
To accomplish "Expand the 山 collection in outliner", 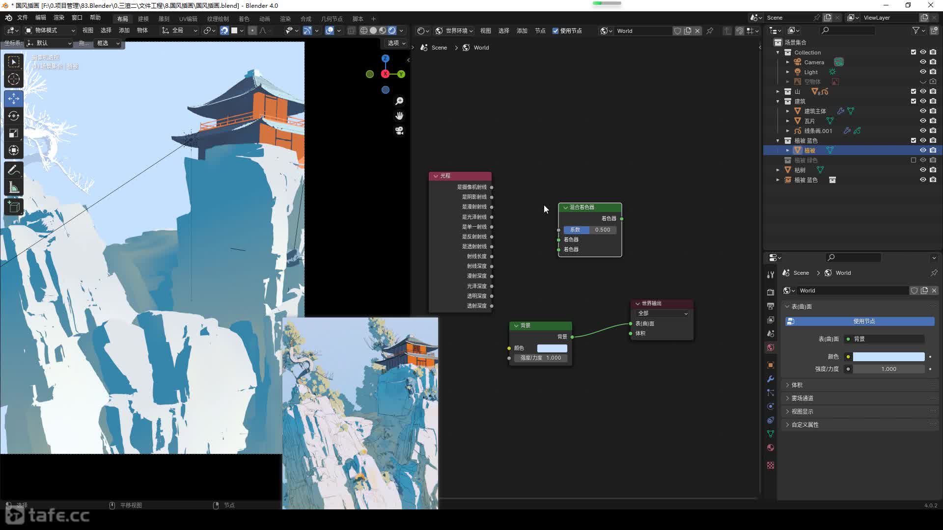I will point(777,92).
